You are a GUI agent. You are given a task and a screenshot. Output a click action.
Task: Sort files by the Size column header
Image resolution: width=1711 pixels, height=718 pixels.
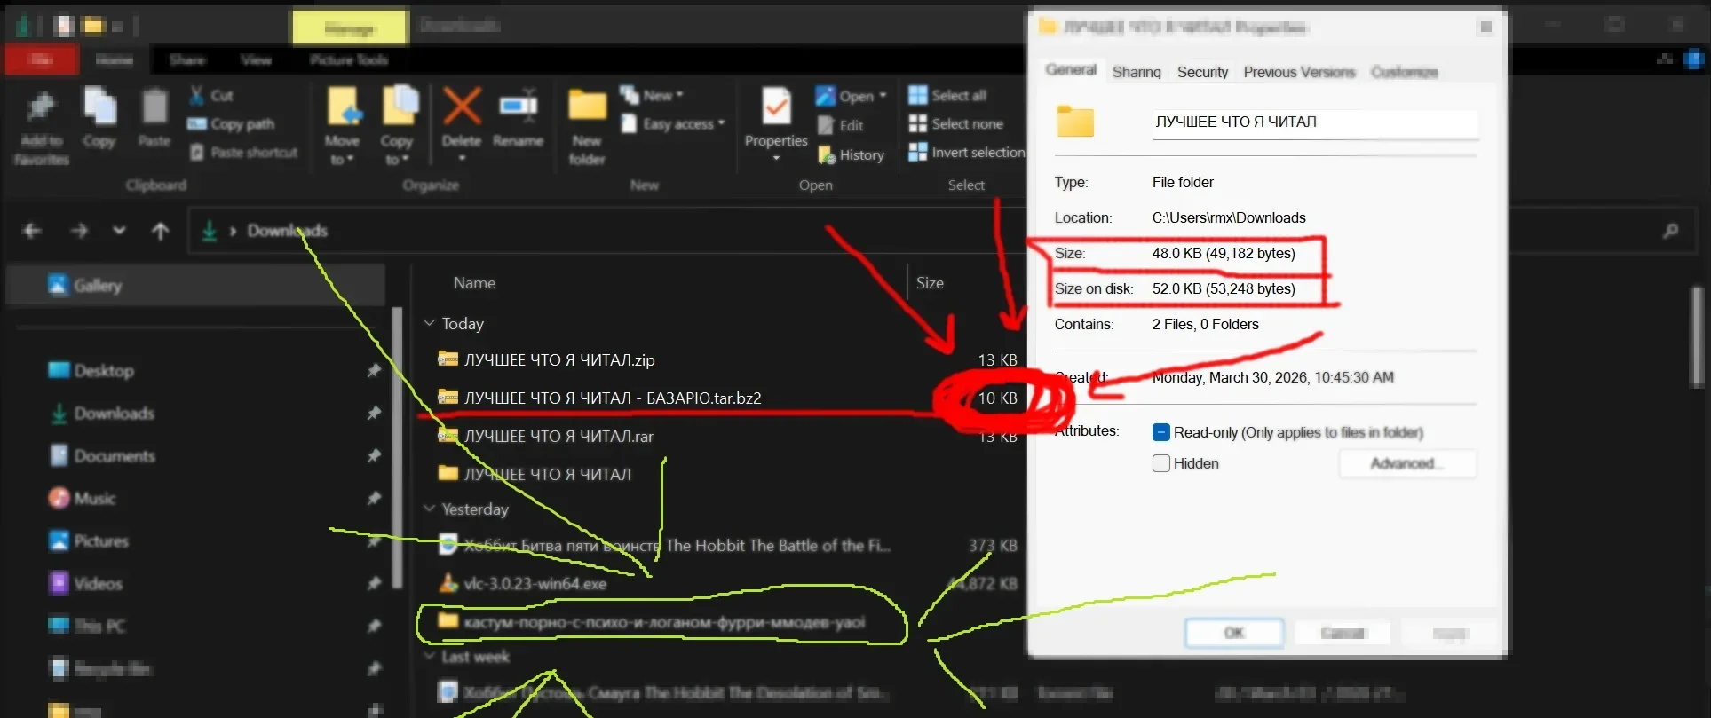pos(930,283)
